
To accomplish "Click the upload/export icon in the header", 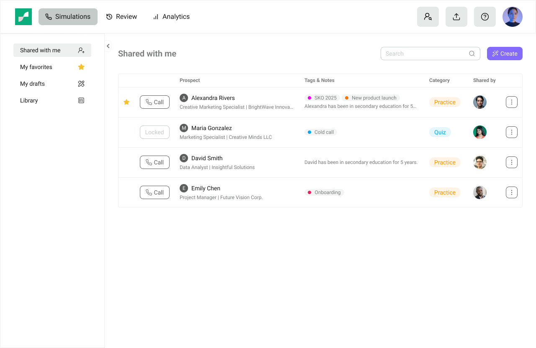I will (456, 17).
